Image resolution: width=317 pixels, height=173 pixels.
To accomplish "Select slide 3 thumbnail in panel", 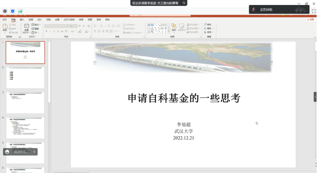I will click(x=25, y=103).
